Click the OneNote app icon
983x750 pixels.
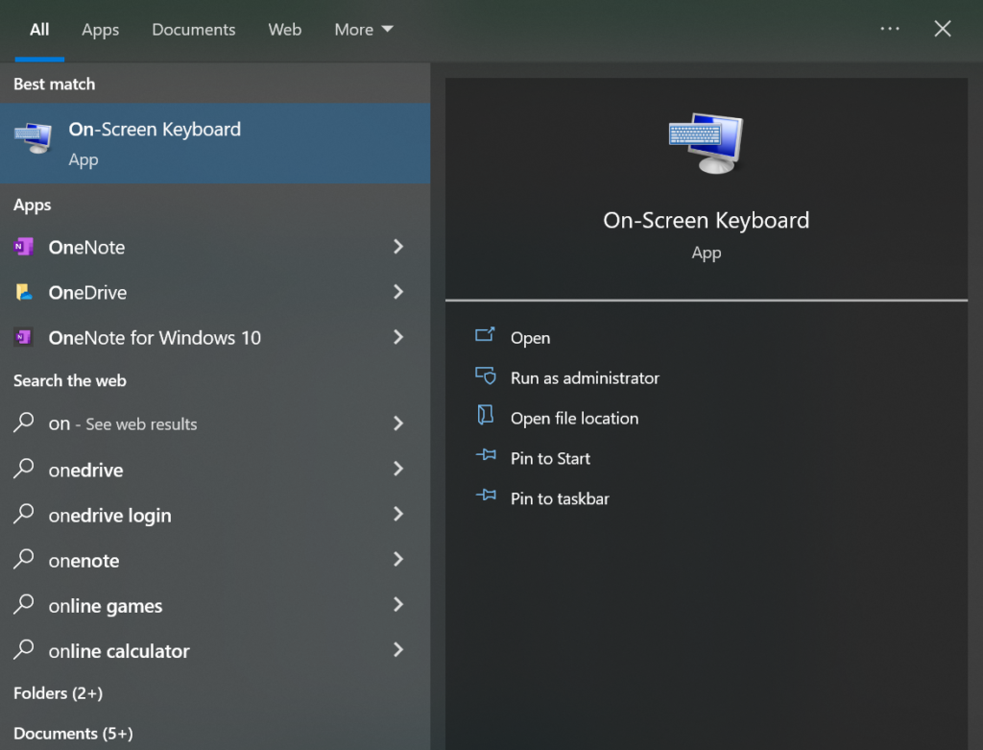coord(23,247)
